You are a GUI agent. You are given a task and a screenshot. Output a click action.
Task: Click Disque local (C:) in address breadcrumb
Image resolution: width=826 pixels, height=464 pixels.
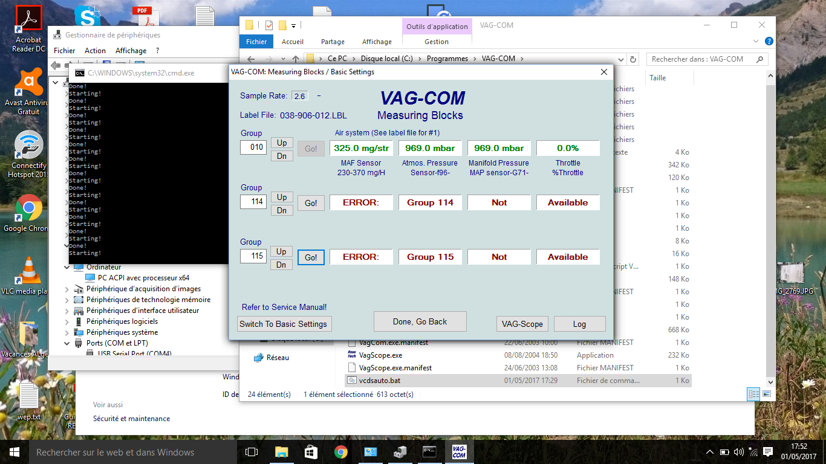pyautogui.click(x=386, y=59)
